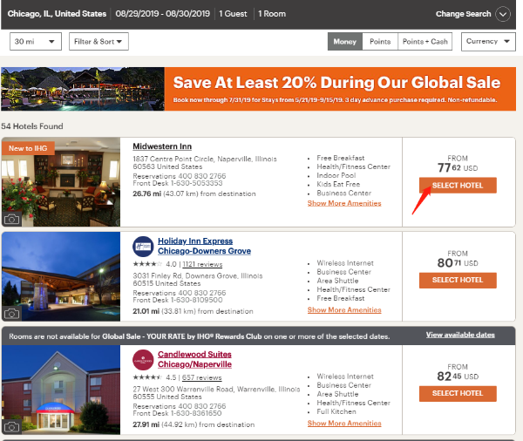This screenshot has height=441, width=523.
Task: Click 1837 Centre Point Circle address
Action: [x=205, y=162]
